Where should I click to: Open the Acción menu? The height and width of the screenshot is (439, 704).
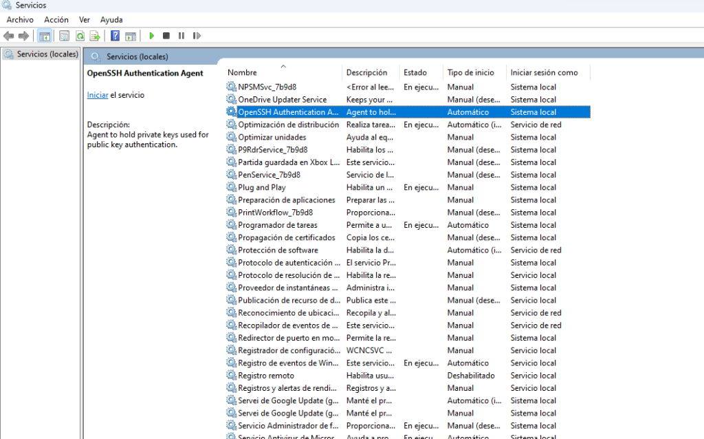(x=56, y=20)
